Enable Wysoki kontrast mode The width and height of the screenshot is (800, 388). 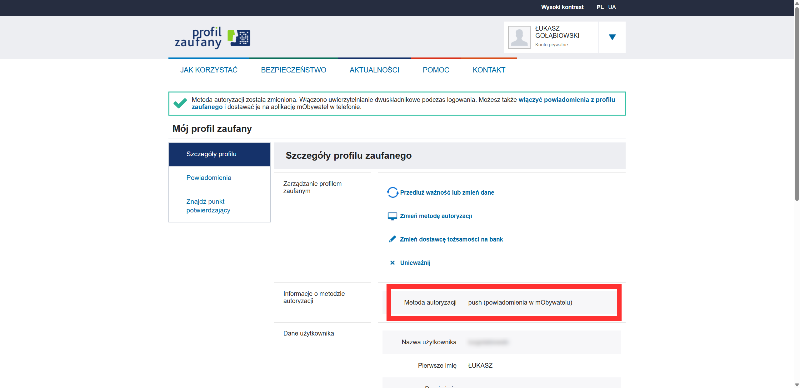coord(562,7)
